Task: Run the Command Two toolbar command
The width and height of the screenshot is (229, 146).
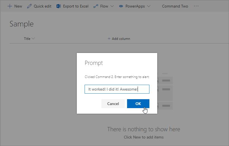Action: 175,6
